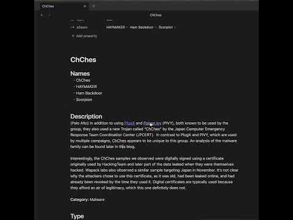Click the ChChes note title in header
Screen dimensions: 293x220
point(156,15)
